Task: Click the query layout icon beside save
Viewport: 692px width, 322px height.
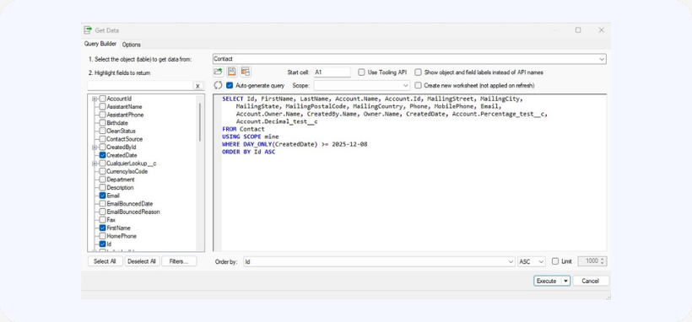Action: [x=246, y=72]
